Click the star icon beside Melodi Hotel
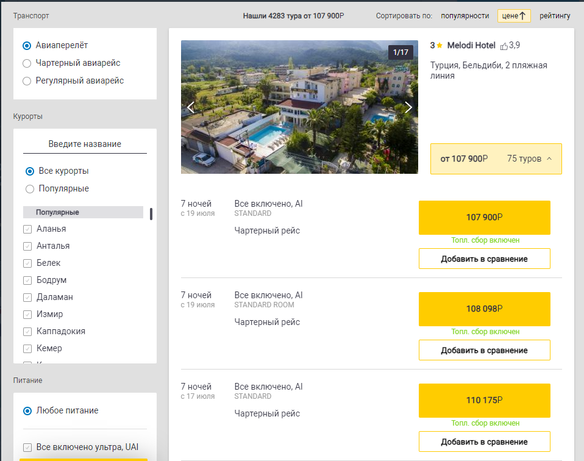This screenshot has height=461, width=584. click(440, 46)
